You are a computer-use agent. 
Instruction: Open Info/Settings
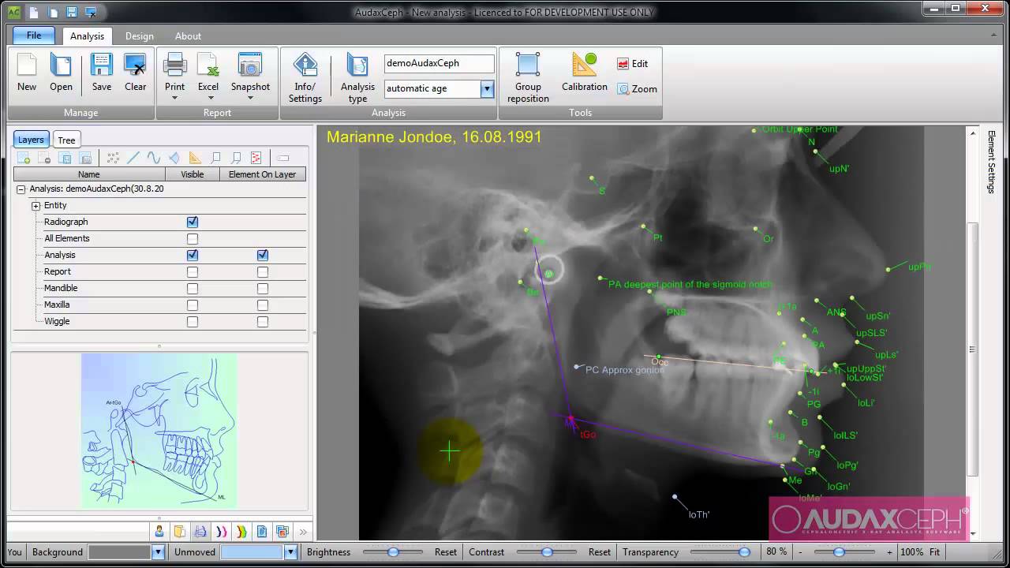click(305, 78)
